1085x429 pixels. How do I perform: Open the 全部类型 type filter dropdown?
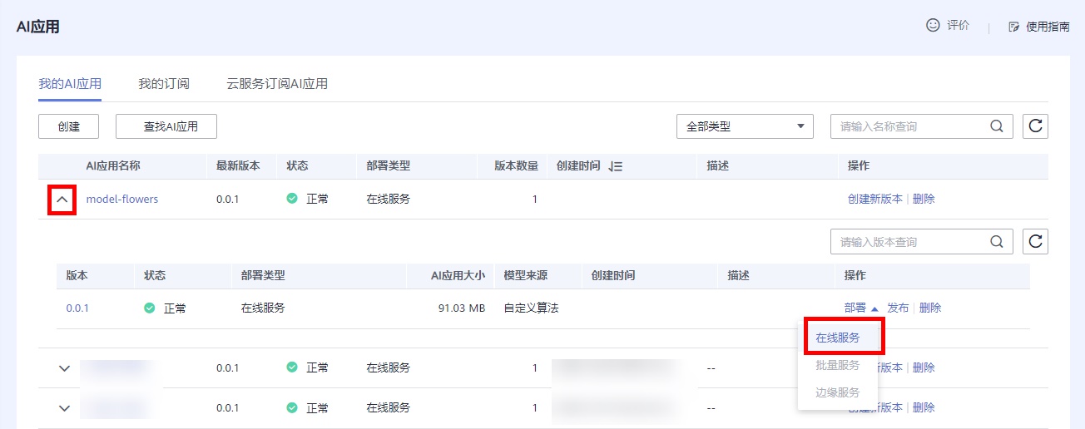click(745, 126)
